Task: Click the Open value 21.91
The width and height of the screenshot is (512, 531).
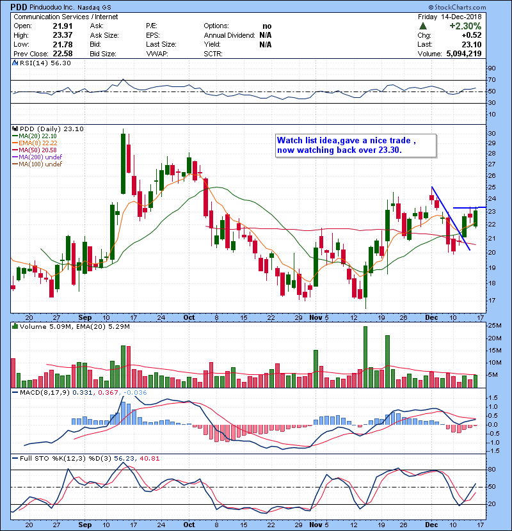Action: (63, 26)
